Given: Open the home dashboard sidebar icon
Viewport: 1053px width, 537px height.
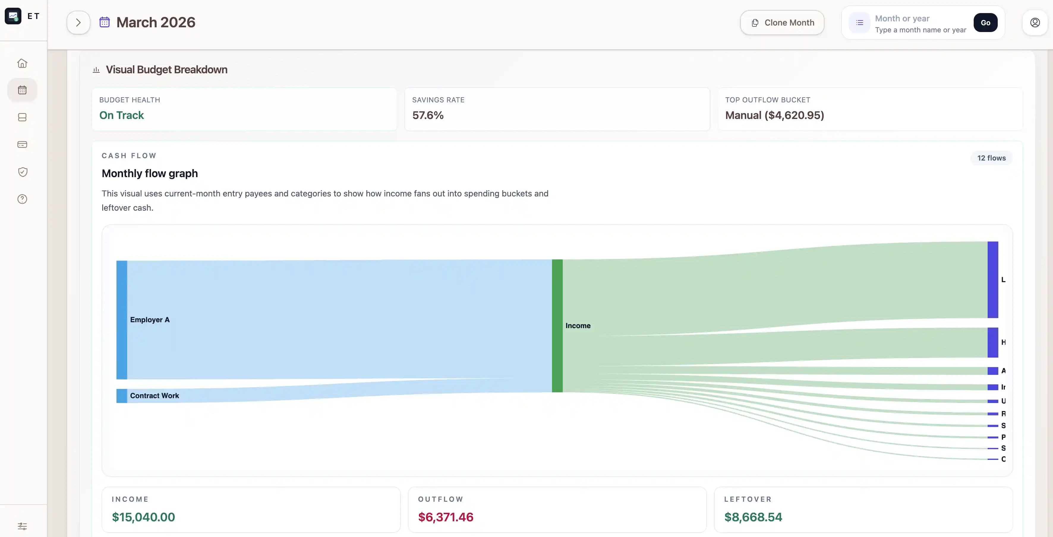Looking at the screenshot, I should coord(22,63).
